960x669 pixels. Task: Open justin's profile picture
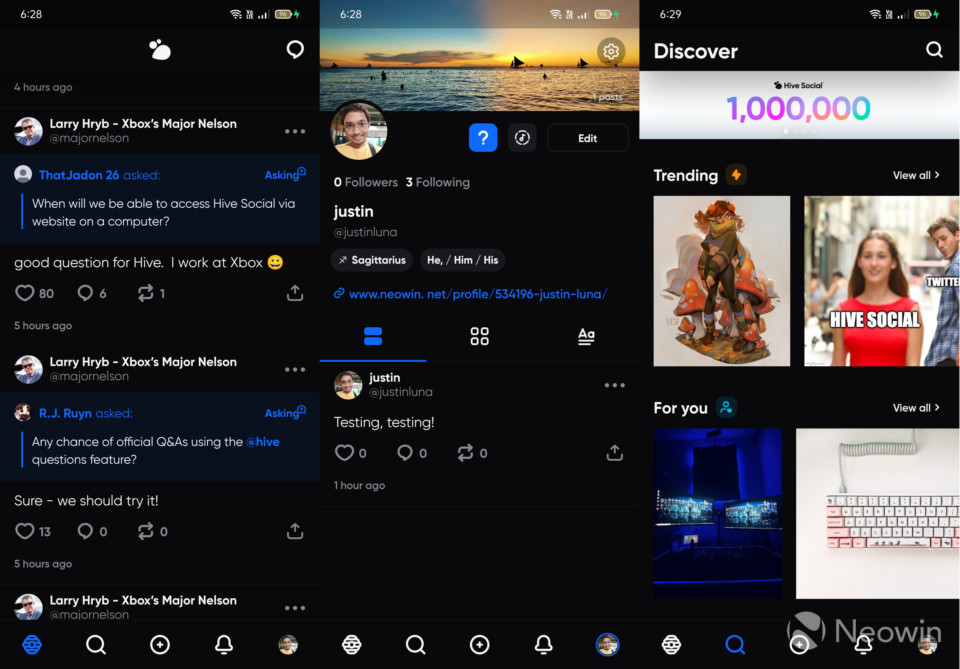(x=359, y=131)
